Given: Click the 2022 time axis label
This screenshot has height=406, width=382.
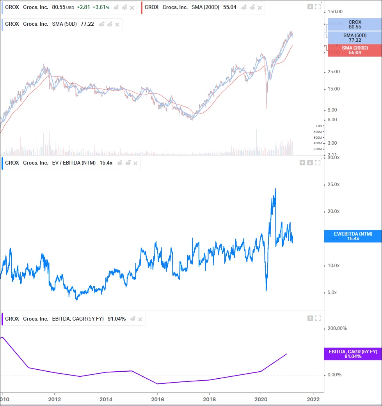Looking at the screenshot, I should [x=313, y=399].
